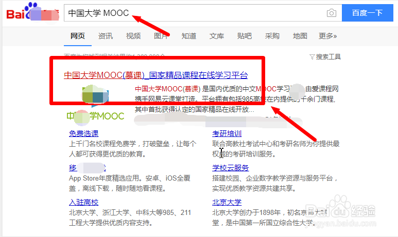Switch to the 视频 tab
Screen dimensions: 398x237
(133, 36)
